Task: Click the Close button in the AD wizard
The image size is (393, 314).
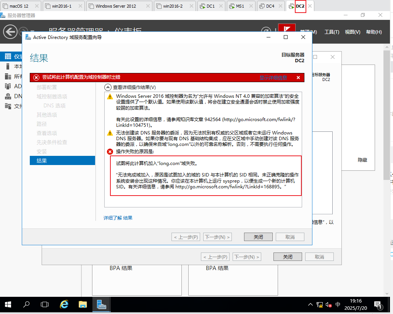Action: (x=258, y=237)
